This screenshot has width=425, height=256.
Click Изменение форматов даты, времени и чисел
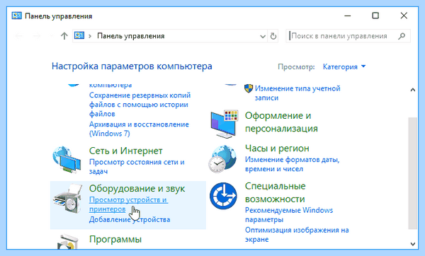(x=292, y=164)
